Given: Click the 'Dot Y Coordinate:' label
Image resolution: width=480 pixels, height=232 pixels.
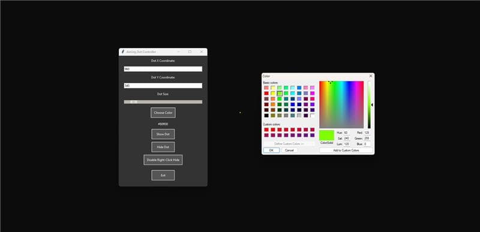Looking at the screenshot, I should (163, 77).
